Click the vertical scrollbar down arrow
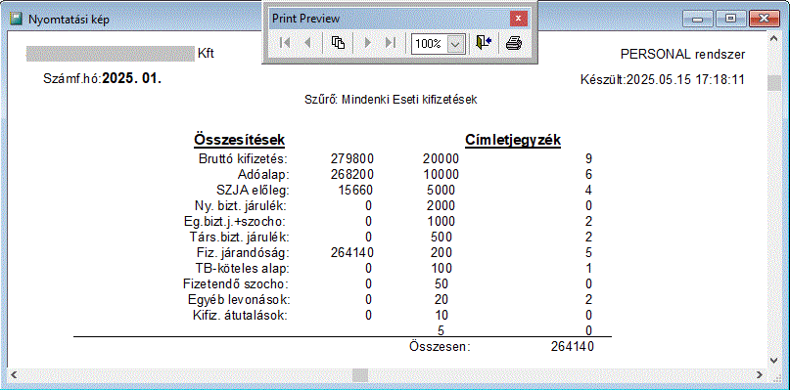 pyautogui.click(x=774, y=360)
